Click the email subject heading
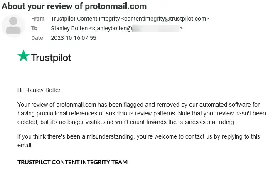Viewport: 268px width, 173px height. (74, 7)
